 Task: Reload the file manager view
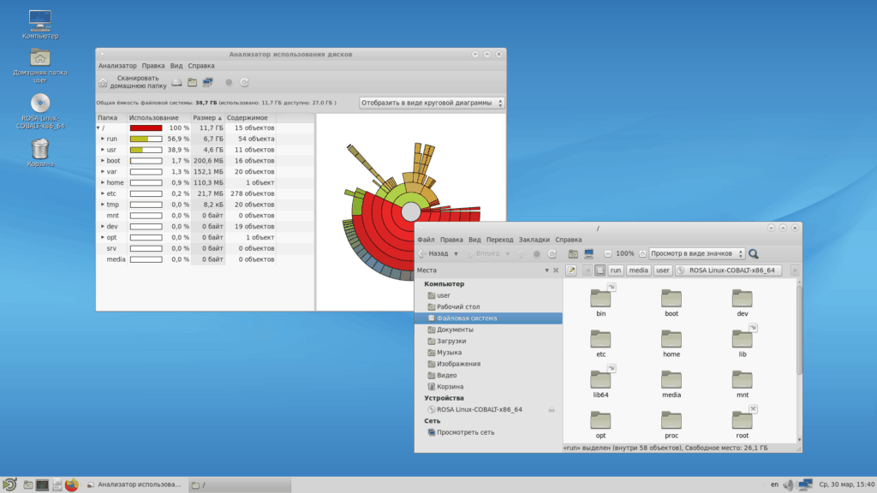point(552,253)
